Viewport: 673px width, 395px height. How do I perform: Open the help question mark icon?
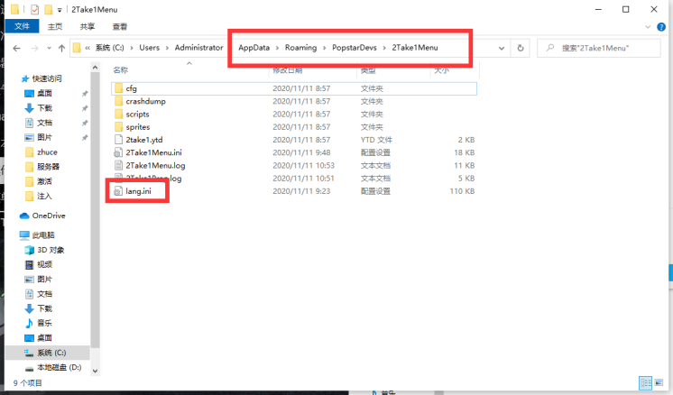[661, 27]
